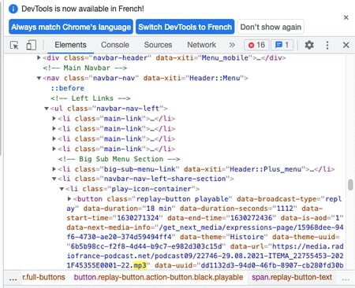Select the Main Navbar comment line
Screen dimensions: 355x288
(x=85, y=68)
